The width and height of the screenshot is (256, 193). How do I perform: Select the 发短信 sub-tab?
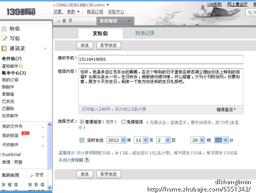100,33
